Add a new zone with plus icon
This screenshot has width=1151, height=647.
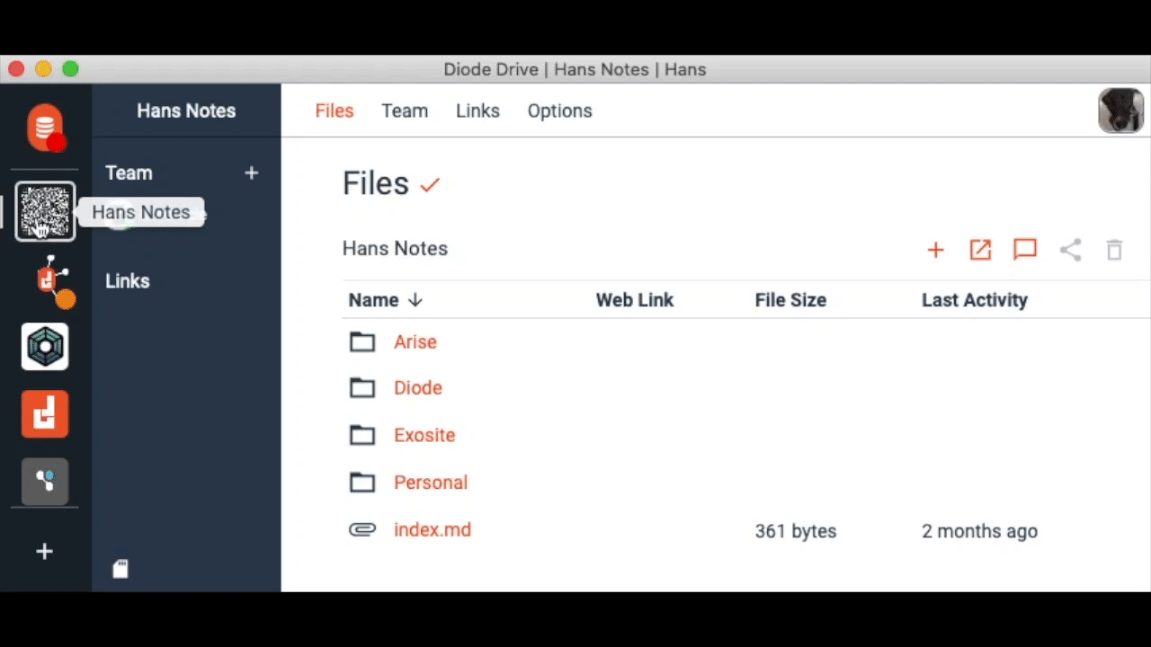pyautogui.click(x=44, y=552)
